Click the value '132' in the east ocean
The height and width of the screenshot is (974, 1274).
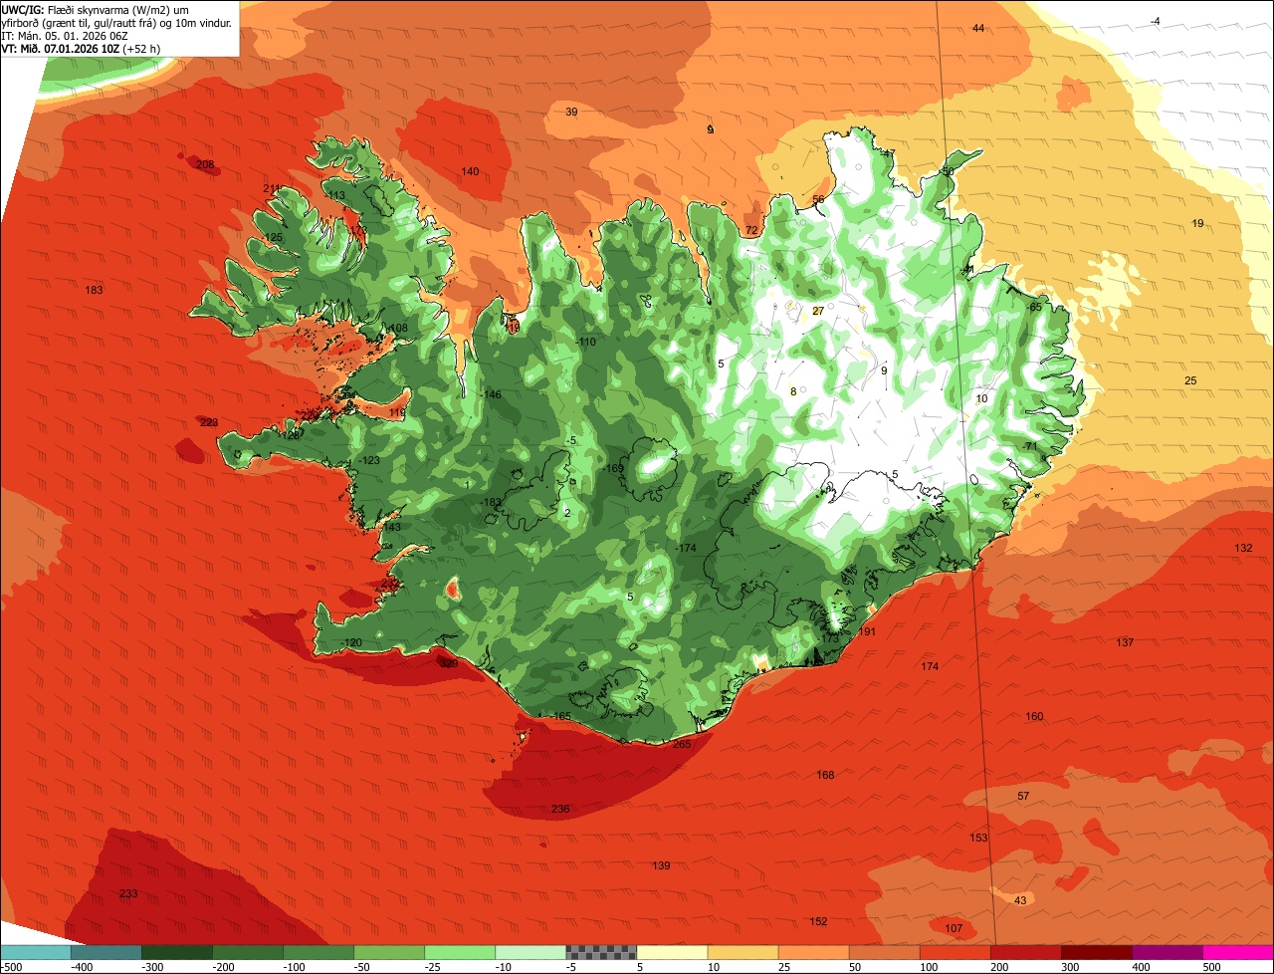click(1244, 548)
